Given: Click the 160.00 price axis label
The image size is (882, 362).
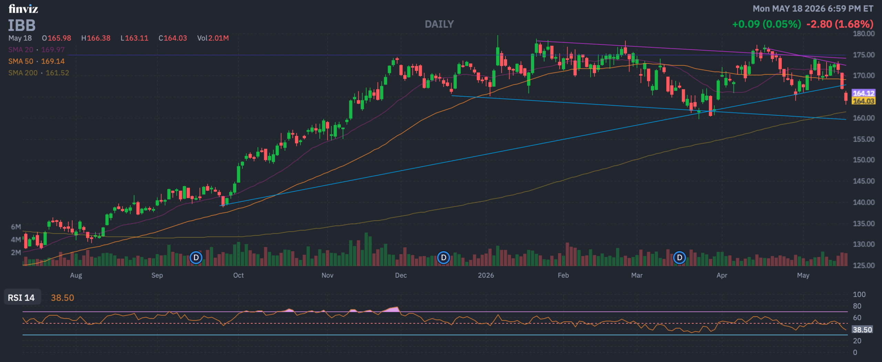Looking at the screenshot, I should (x=864, y=118).
